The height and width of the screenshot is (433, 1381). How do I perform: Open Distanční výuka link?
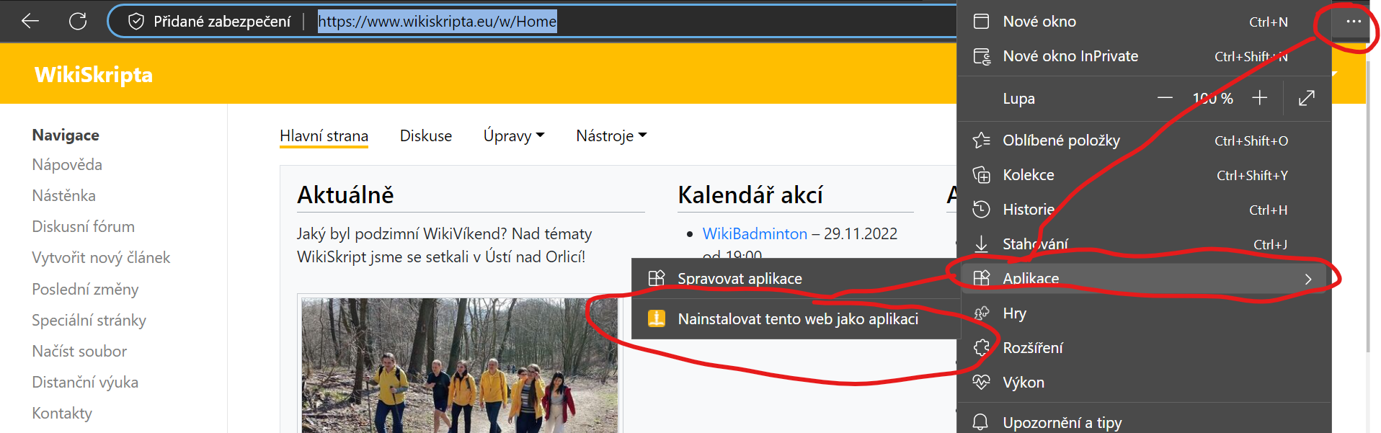click(85, 383)
